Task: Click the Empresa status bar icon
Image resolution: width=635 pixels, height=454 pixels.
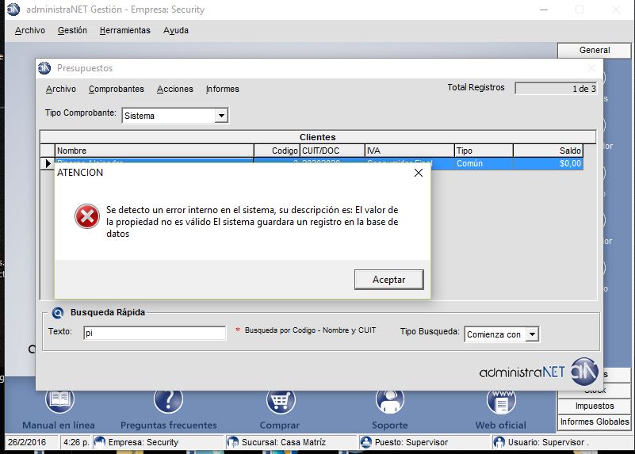Action: (100, 442)
